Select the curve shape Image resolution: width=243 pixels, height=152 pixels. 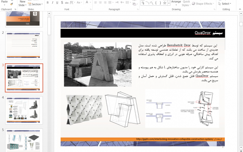[x=152, y=3]
